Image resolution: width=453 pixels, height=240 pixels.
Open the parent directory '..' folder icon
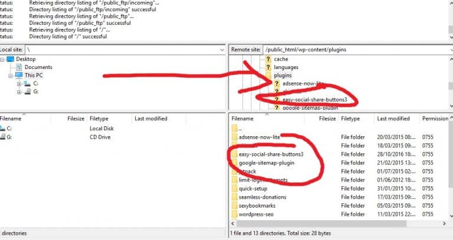(x=234, y=128)
